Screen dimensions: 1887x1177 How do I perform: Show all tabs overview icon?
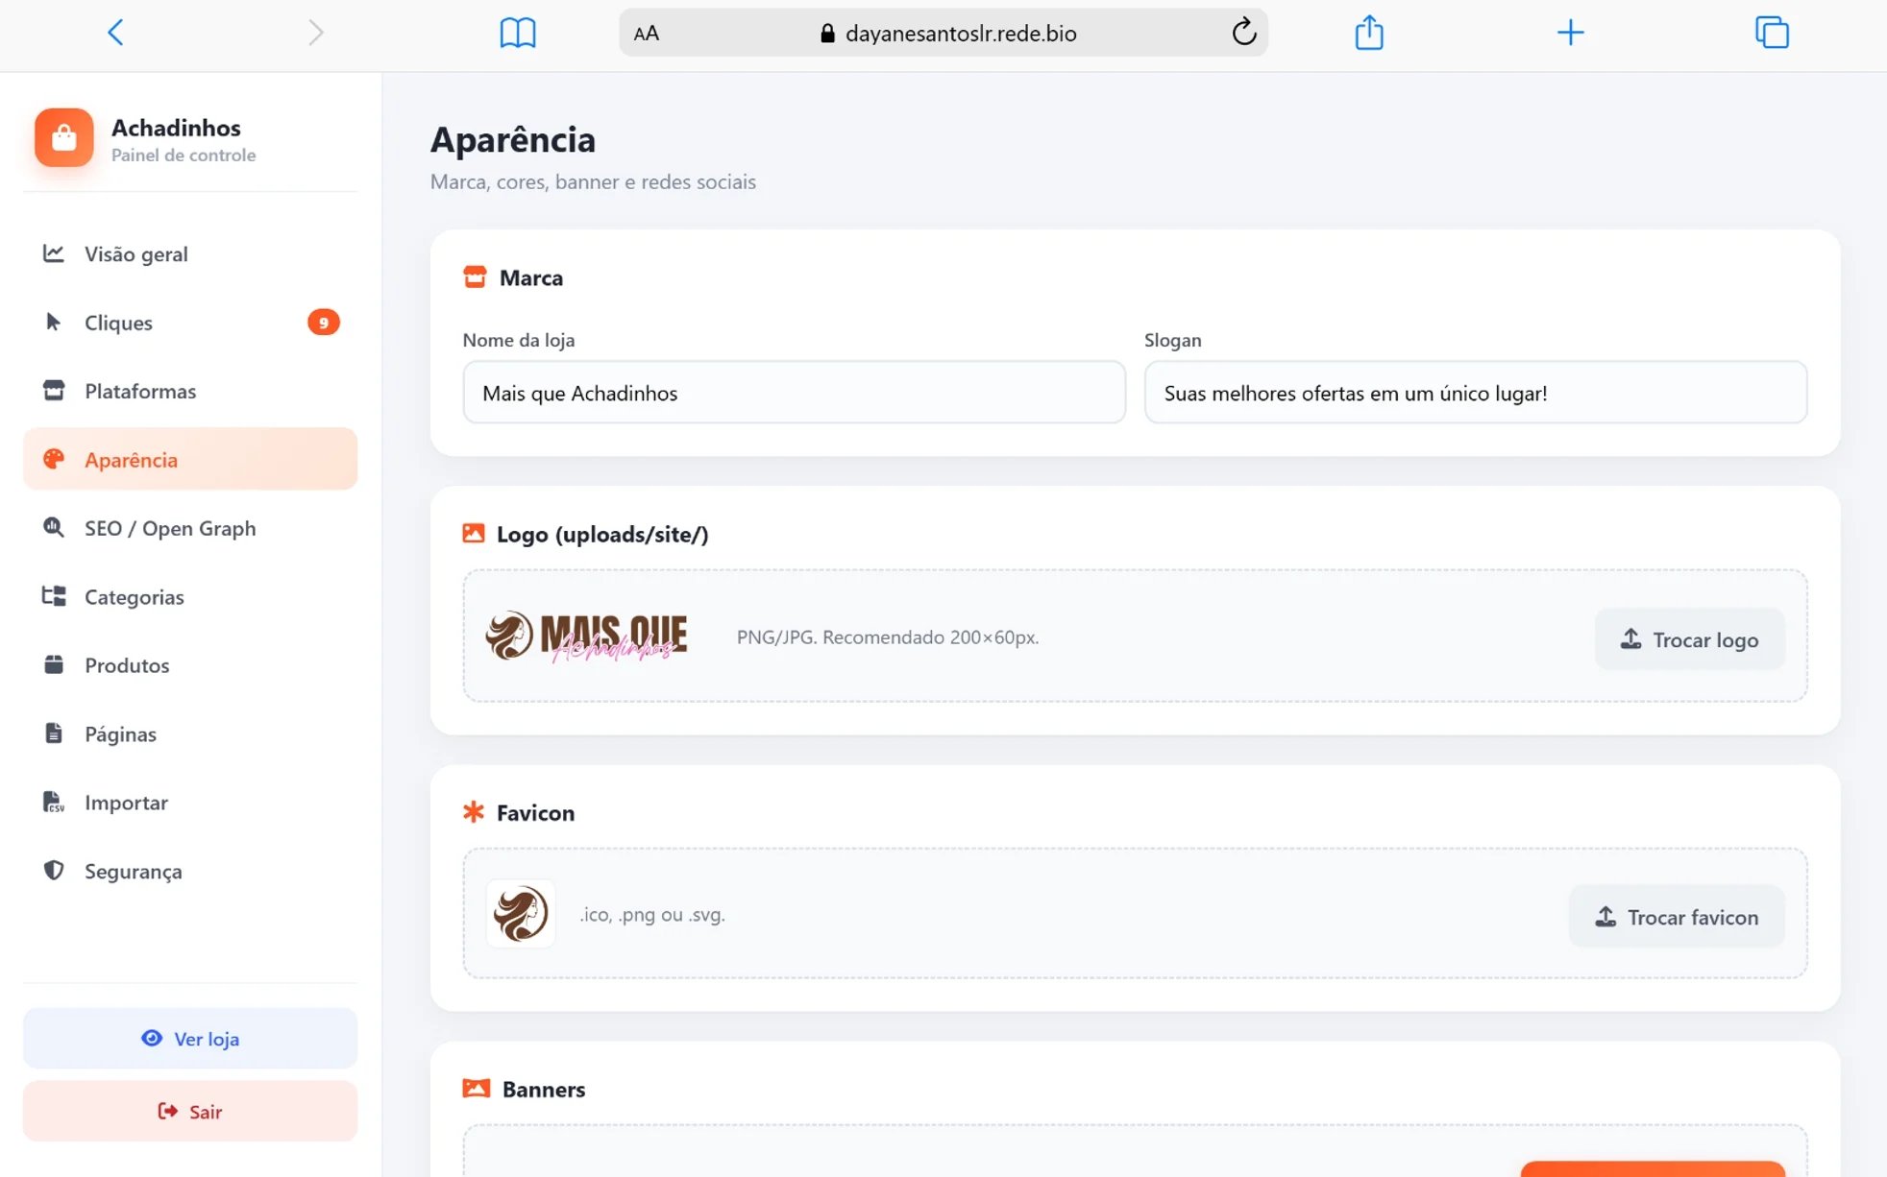click(x=1772, y=33)
